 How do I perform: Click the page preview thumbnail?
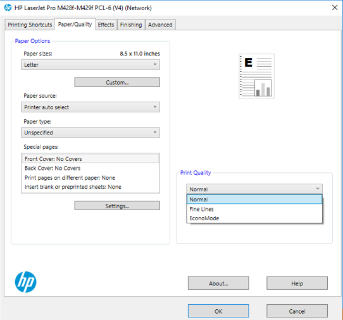pos(256,76)
